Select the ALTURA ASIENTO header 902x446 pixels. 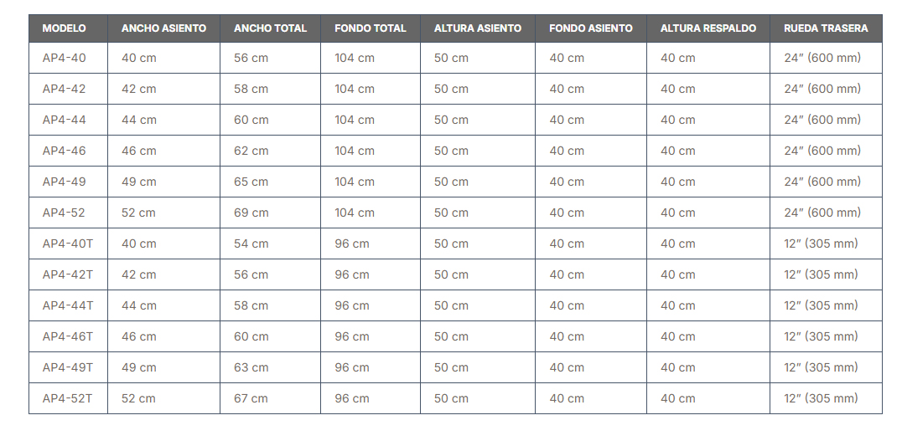pyautogui.click(x=477, y=28)
